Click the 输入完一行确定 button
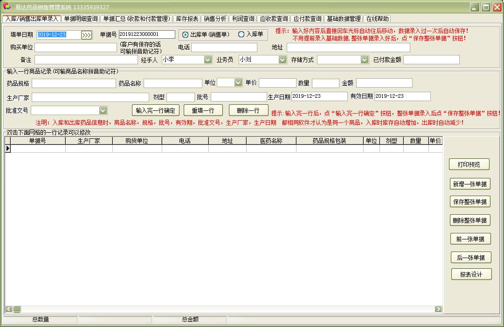The height and width of the screenshot is (327, 504). (x=156, y=110)
